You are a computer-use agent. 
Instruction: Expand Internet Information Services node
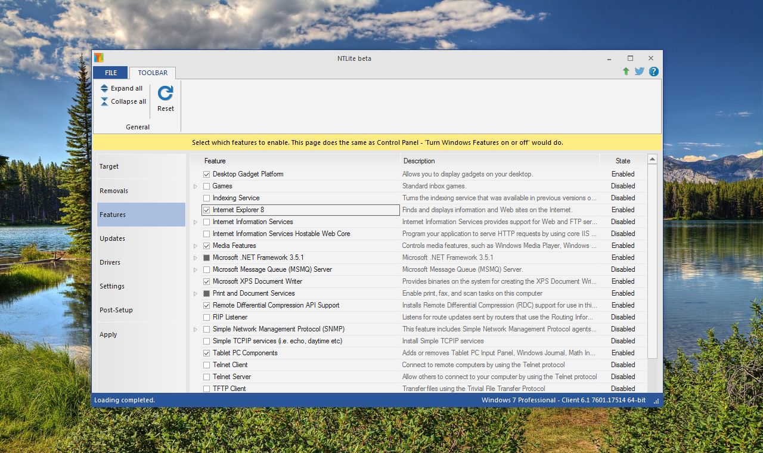coord(195,222)
